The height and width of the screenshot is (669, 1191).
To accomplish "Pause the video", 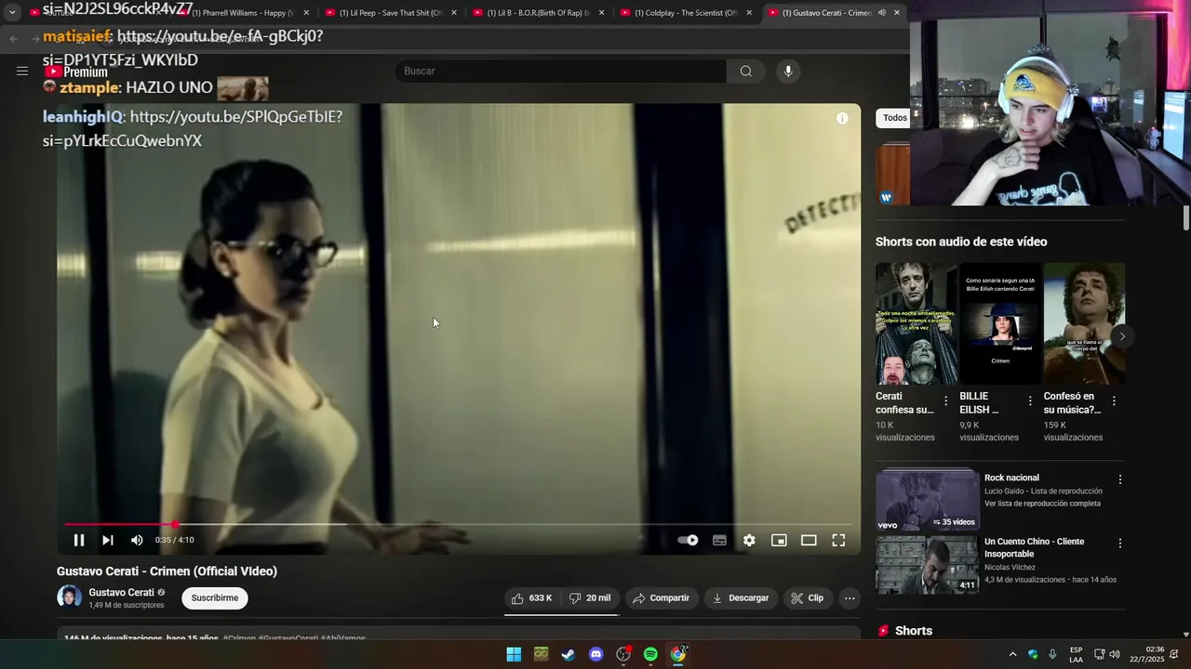I will point(79,540).
